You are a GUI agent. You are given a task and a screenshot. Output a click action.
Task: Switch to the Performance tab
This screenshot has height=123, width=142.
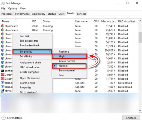(22, 14)
